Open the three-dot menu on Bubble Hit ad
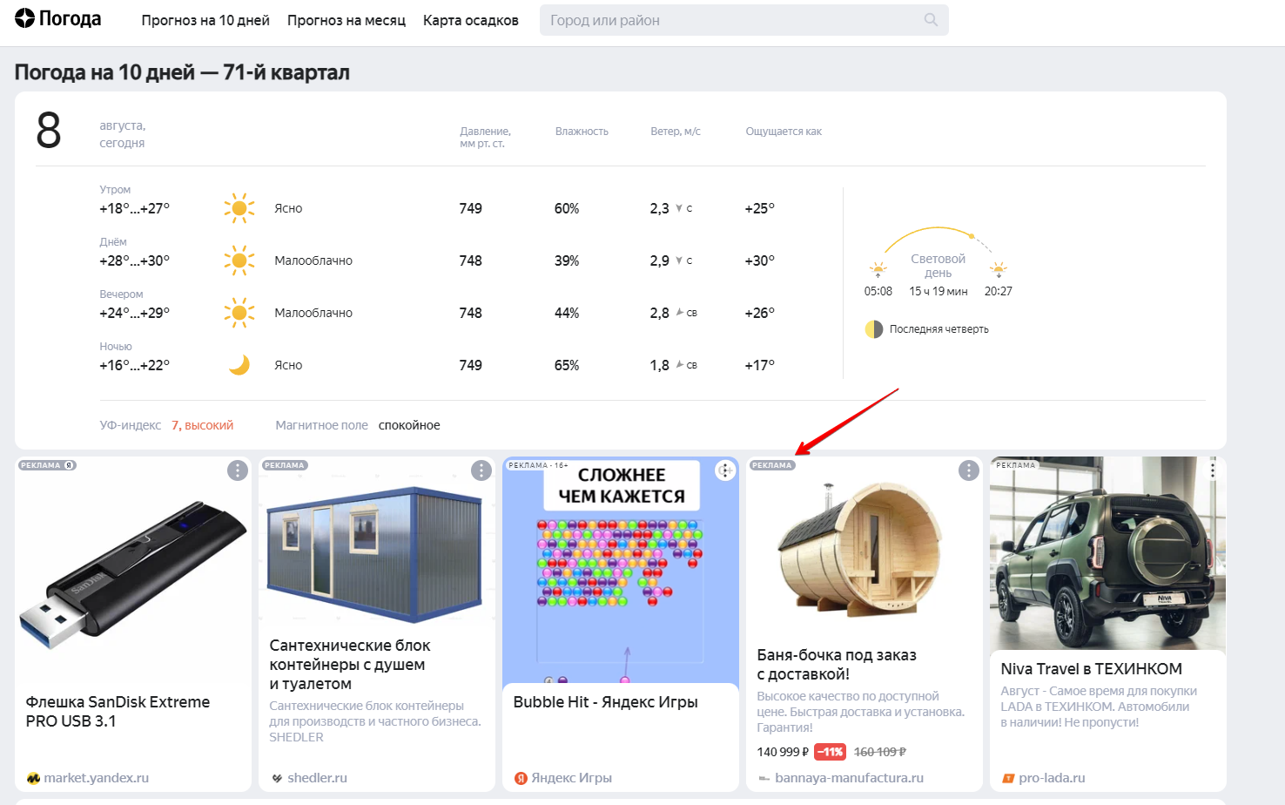1285x805 pixels. point(725,470)
